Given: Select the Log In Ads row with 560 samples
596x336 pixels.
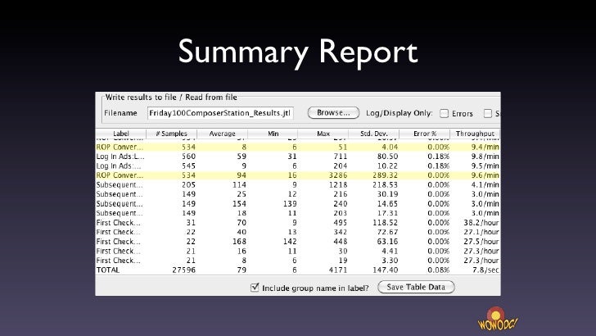Looking at the screenshot, I should coord(298,157).
